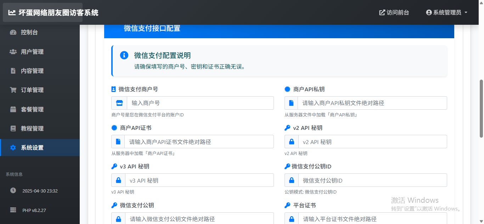Viewport: 484px width, 224px height.
Task: Click the page vertical scrollbar thumb
Action: (481, 108)
